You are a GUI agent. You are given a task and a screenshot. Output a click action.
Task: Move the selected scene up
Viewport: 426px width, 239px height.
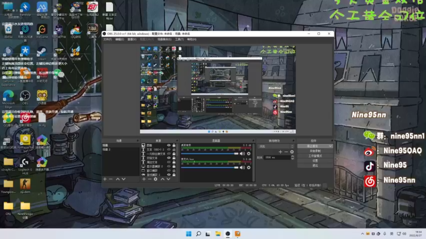(118, 179)
